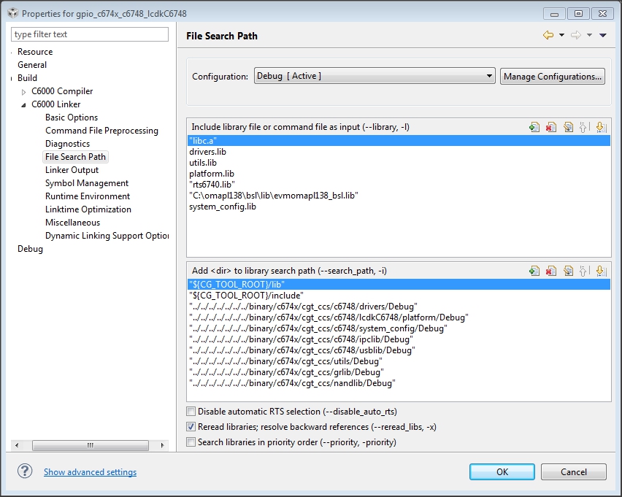
Task: Open the Diagnostics linker page
Action: click(x=67, y=144)
